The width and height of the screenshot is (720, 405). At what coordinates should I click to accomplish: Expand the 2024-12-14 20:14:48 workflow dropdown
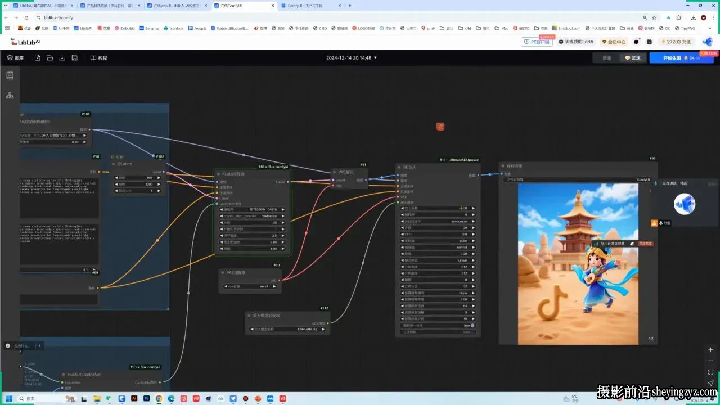pyautogui.click(x=352, y=58)
